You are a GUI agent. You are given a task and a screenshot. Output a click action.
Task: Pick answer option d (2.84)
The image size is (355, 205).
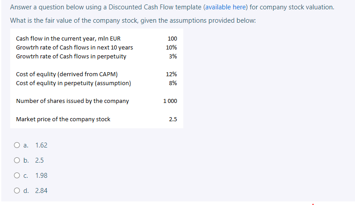coord(16,191)
